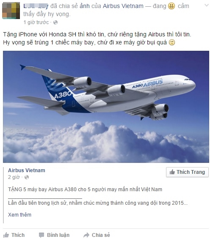213x239 pixels.
Task: Open the blurred poster's name link
Action: (36, 6)
